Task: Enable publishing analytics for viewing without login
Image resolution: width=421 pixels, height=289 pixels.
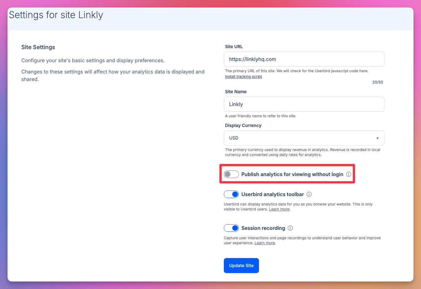Action: pyautogui.click(x=231, y=174)
